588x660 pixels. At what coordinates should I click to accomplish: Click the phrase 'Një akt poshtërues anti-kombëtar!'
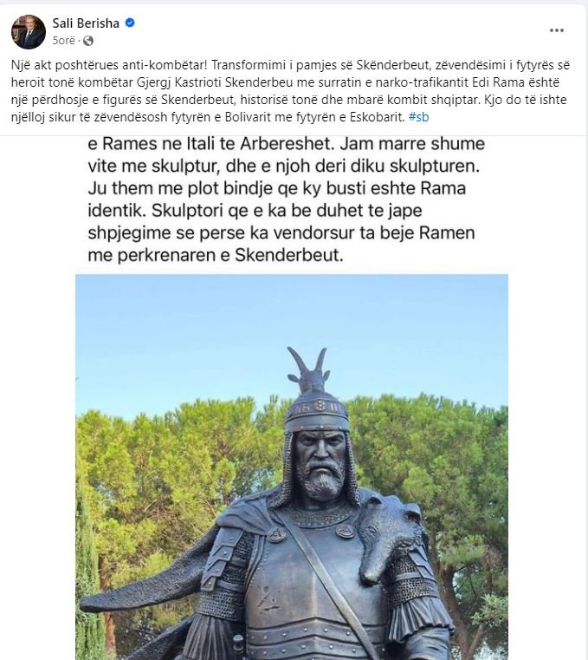coord(109,65)
